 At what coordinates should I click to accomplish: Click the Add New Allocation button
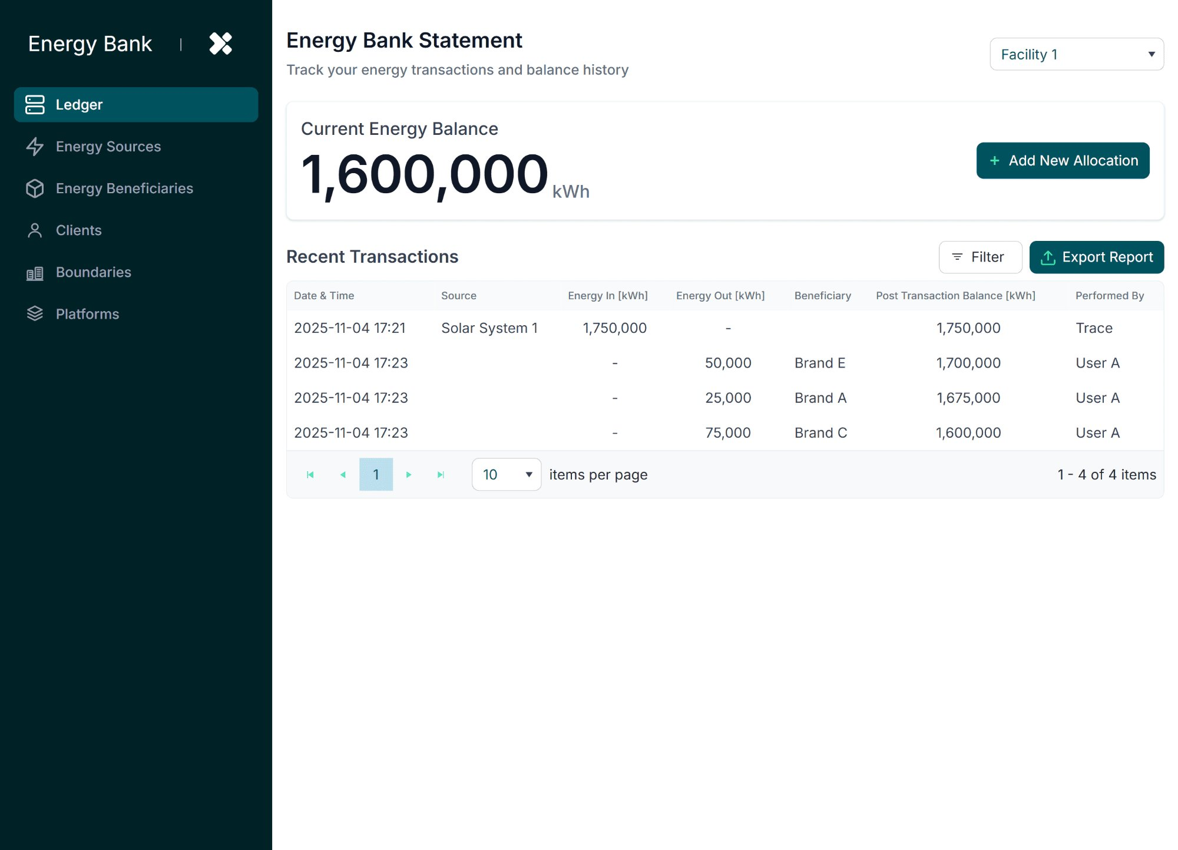point(1062,160)
